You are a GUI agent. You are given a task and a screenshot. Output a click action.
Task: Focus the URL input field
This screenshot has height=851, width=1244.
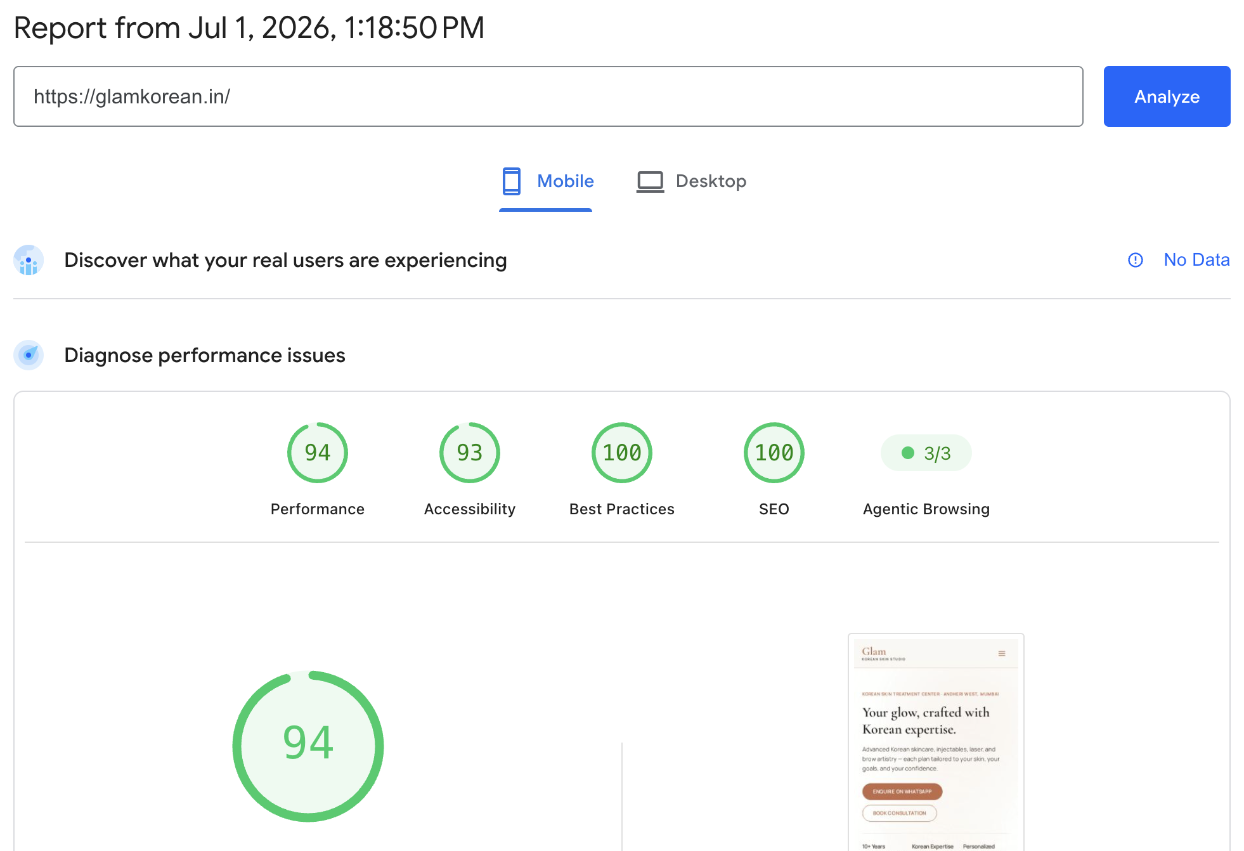548,96
